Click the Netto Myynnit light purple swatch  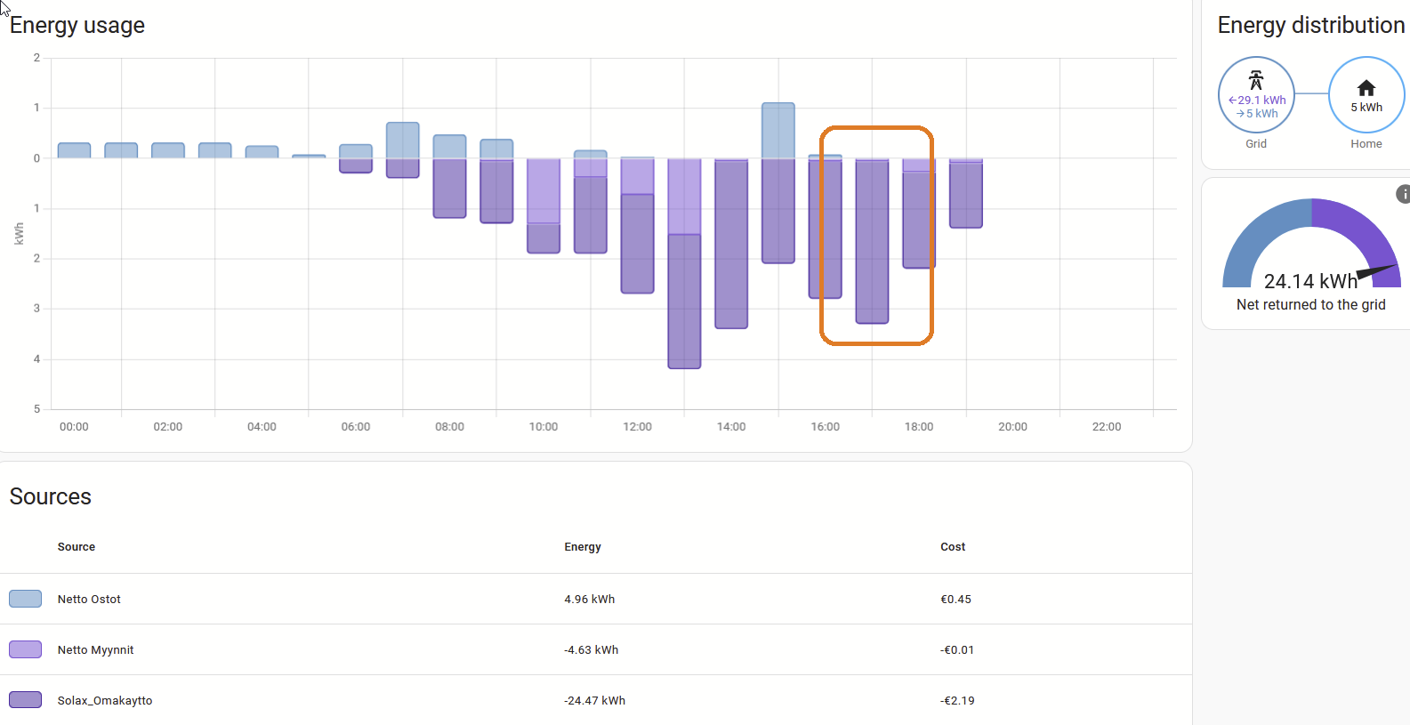click(25, 649)
